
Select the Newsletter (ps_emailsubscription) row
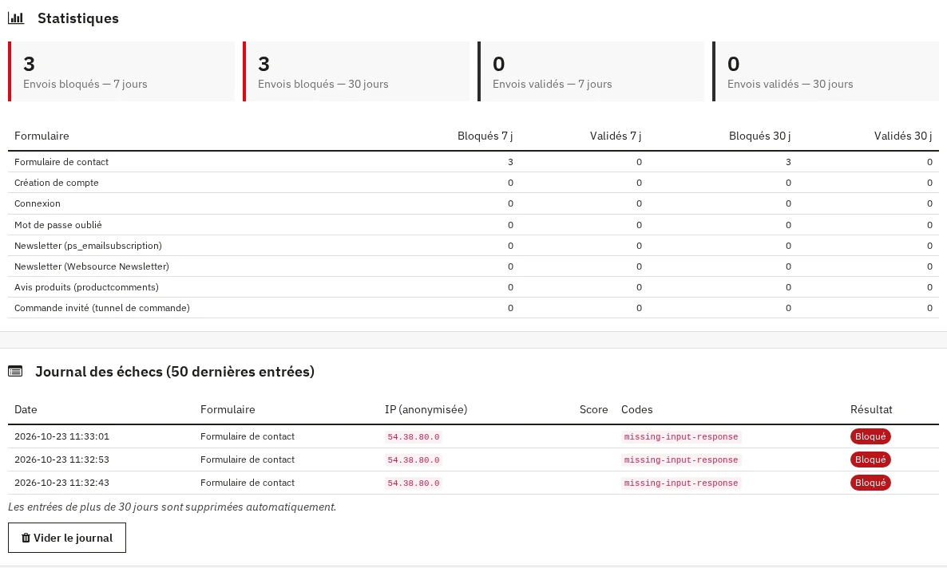[473, 246]
